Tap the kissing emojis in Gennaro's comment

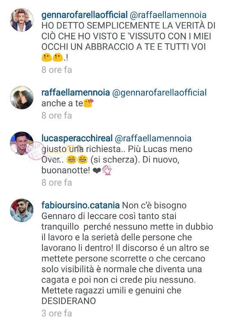tap(52, 57)
